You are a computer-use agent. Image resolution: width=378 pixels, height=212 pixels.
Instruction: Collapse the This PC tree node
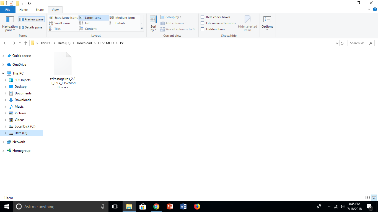[x=3, y=73]
